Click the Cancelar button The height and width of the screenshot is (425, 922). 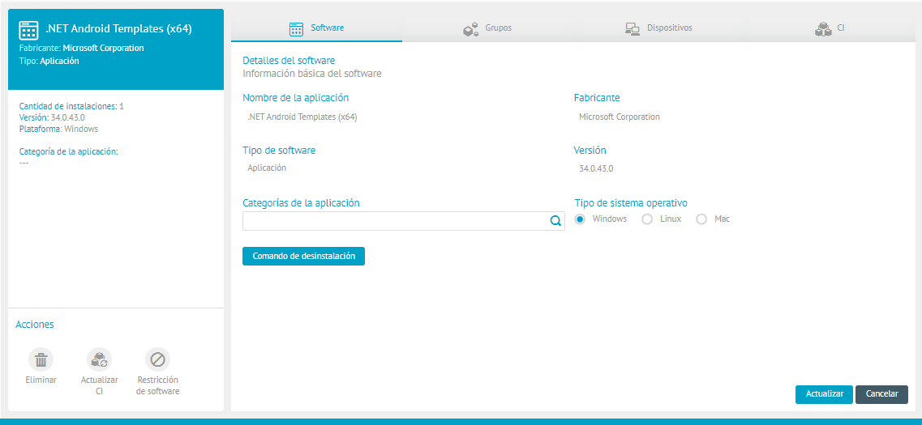tap(881, 394)
